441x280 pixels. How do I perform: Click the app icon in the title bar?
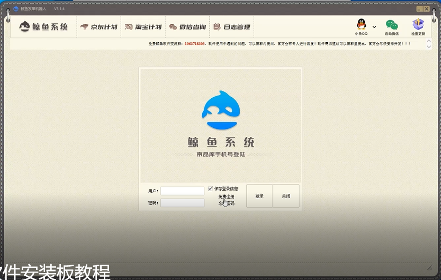click(x=16, y=9)
